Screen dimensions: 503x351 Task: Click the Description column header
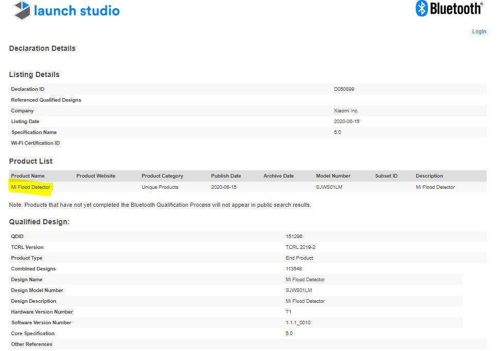pos(429,176)
